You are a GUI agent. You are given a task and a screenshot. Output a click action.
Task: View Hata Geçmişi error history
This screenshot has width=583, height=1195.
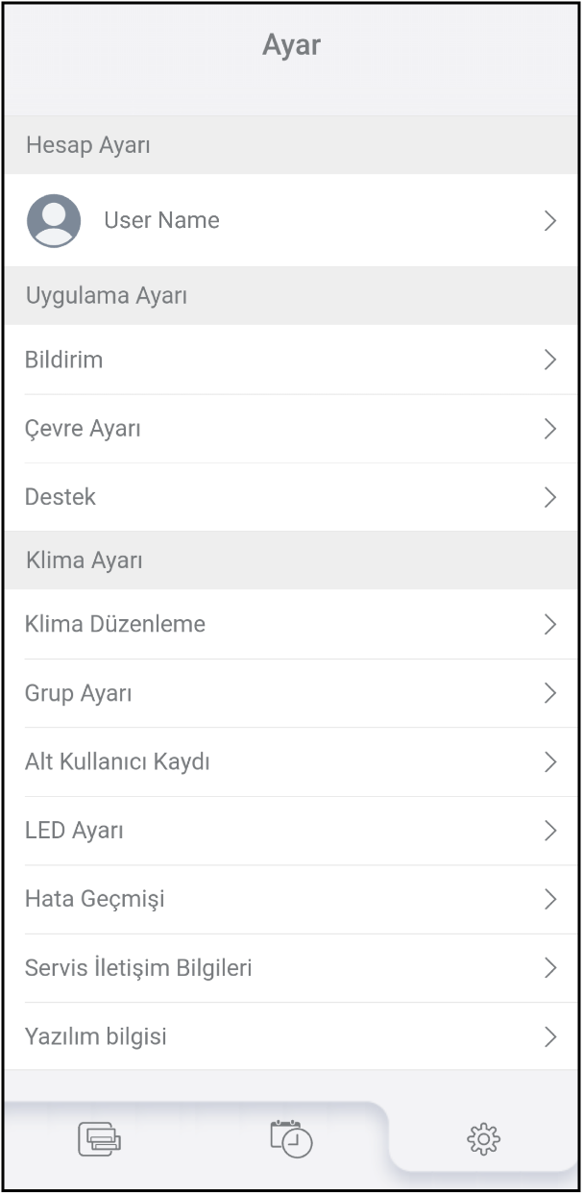[x=95, y=899]
